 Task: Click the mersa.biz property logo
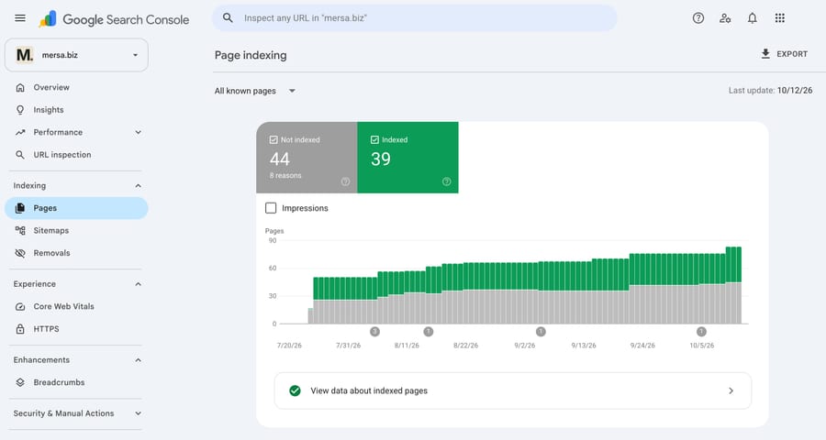click(25, 55)
